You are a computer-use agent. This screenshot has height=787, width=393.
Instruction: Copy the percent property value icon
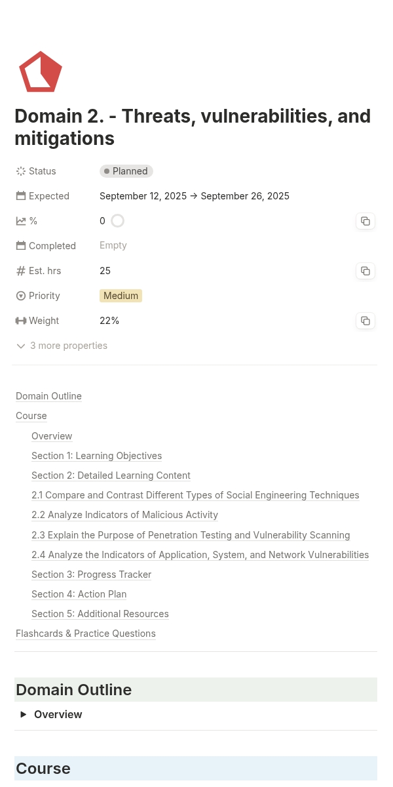pos(365,221)
